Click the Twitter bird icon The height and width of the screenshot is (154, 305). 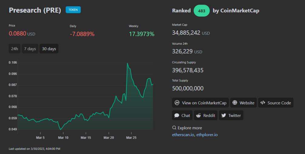224,115
